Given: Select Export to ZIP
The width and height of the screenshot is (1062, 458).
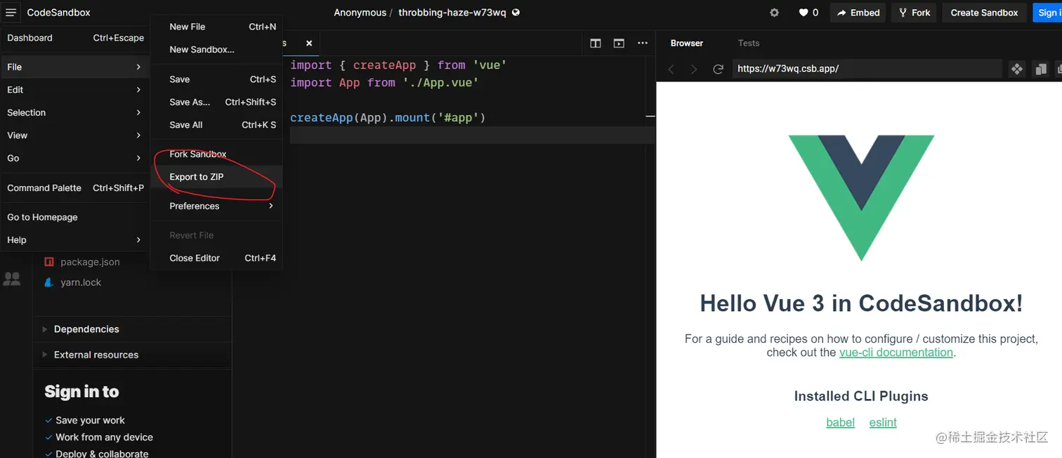Looking at the screenshot, I should (x=216, y=176).
